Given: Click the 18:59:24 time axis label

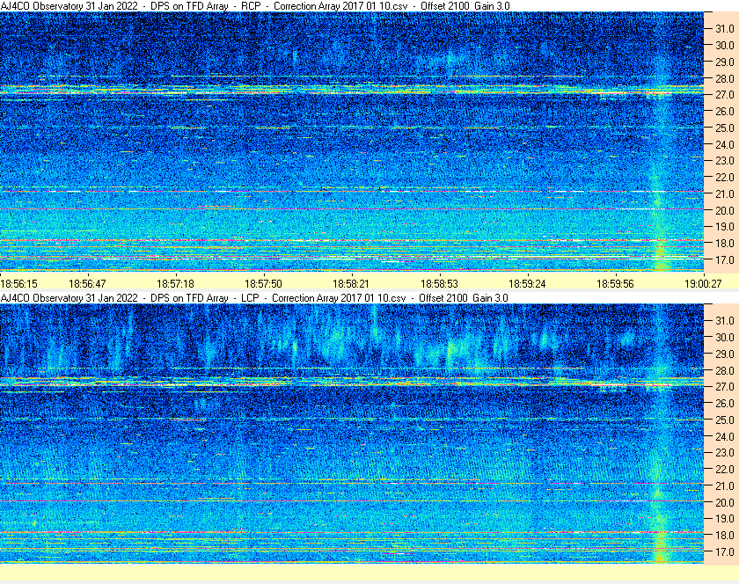Looking at the screenshot, I should (527, 284).
